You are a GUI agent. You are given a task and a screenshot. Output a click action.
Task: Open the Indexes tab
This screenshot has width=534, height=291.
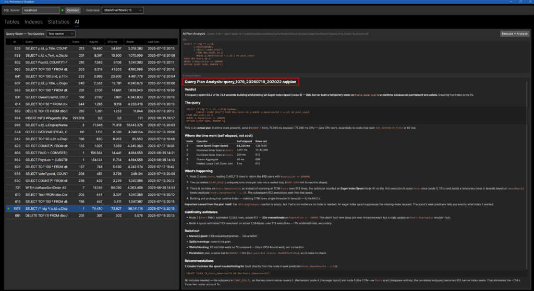[33, 22]
